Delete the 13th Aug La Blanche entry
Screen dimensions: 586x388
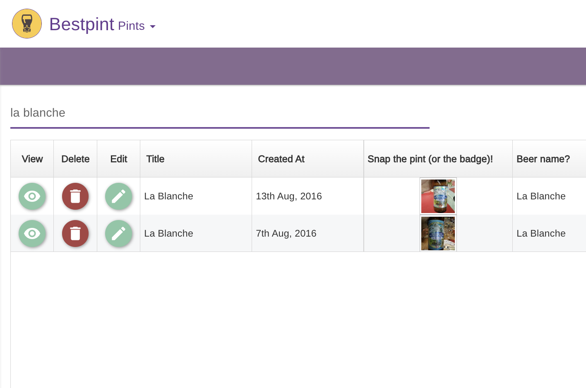pyautogui.click(x=75, y=196)
